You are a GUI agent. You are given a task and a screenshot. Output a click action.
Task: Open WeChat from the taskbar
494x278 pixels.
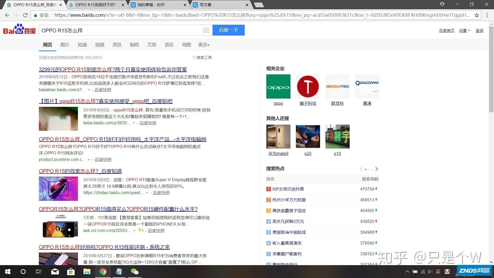click(134, 272)
